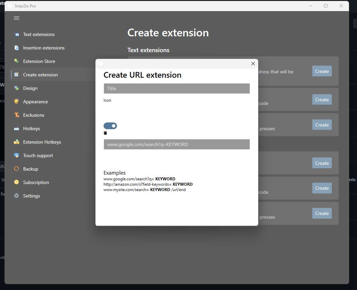Image resolution: width=357 pixels, height=290 pixels.
Task: Click the trash icon in the dialog
Action: tap(105, 133)
